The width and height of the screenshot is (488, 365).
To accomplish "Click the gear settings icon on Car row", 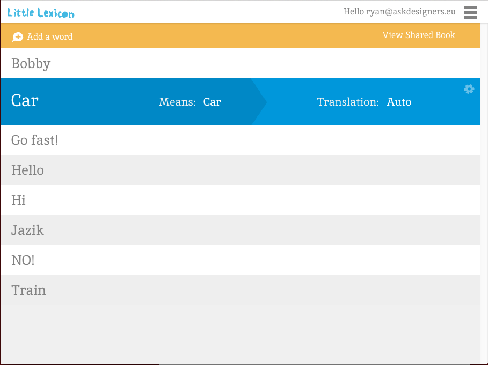I will coord(469,89).
